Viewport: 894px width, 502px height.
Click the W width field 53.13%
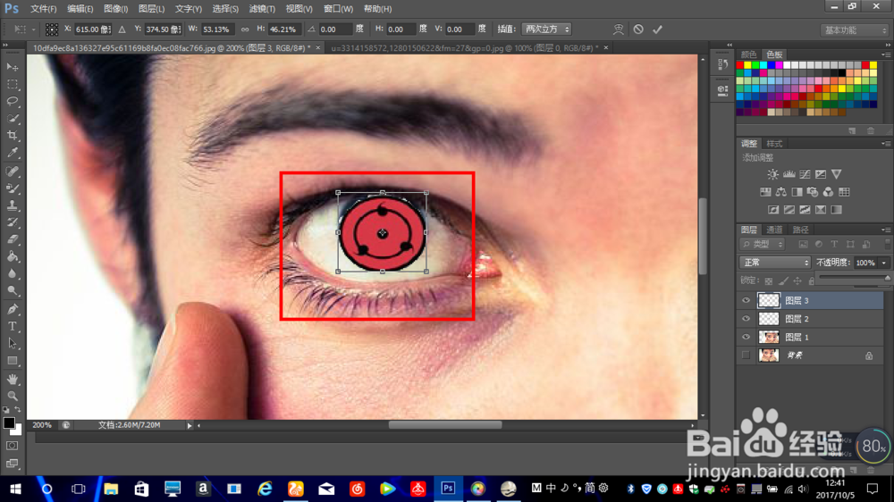point(216,29)
